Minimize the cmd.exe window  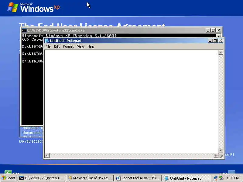[x=208, y=30]
